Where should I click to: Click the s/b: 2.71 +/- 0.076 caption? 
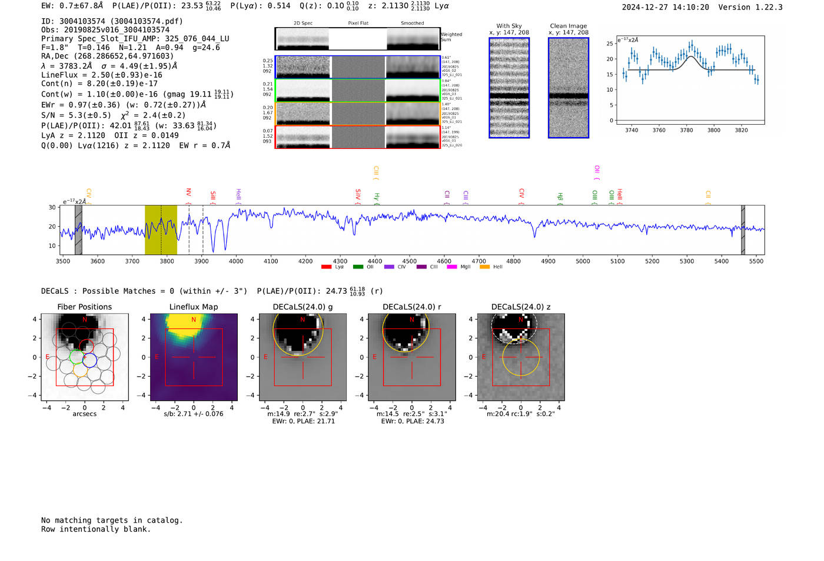[194, 414]
